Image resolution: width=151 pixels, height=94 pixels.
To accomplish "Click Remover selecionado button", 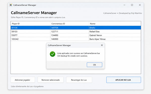I will click(x=51, y=80).
